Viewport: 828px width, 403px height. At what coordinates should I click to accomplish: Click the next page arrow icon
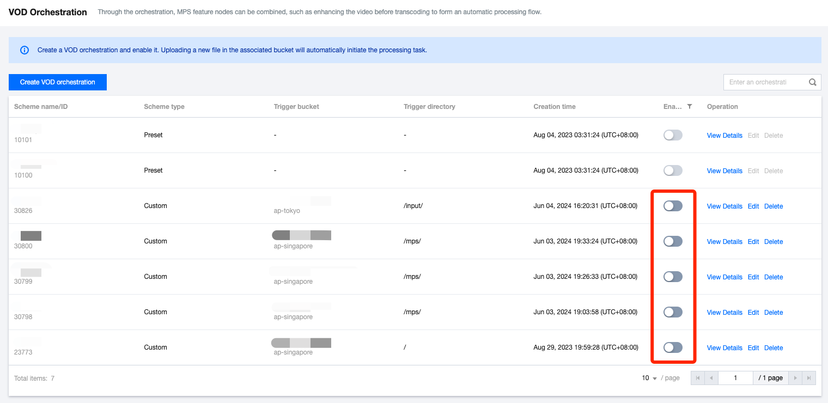click(795, 377)
